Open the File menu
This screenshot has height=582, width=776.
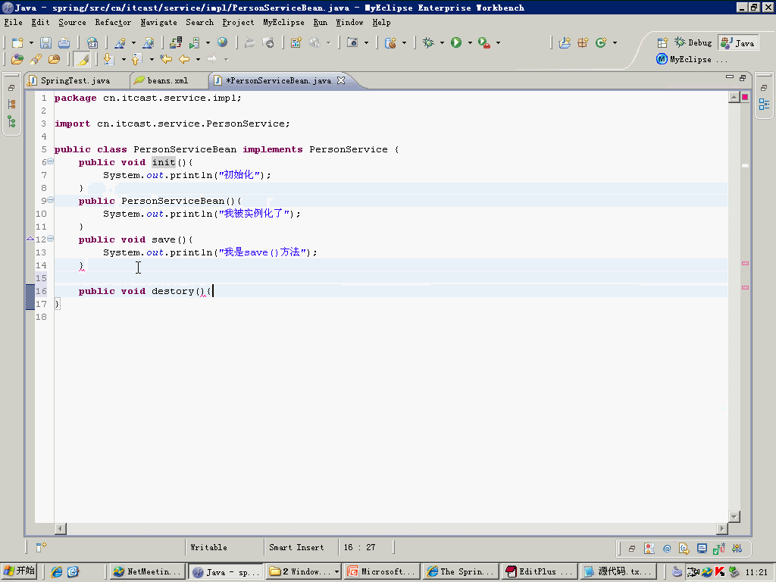[14, 22]
